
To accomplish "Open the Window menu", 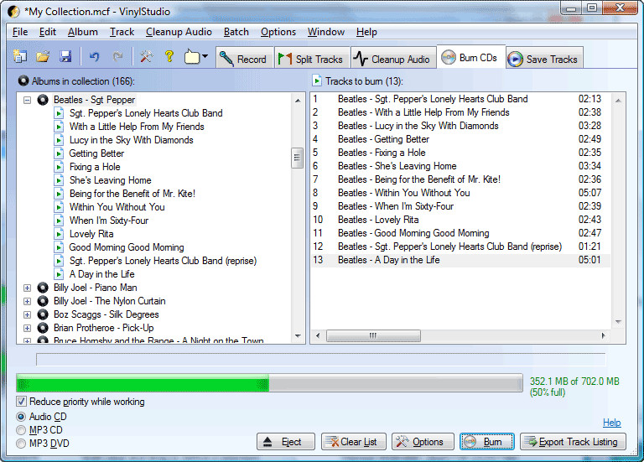I will [x=325, y=32].
